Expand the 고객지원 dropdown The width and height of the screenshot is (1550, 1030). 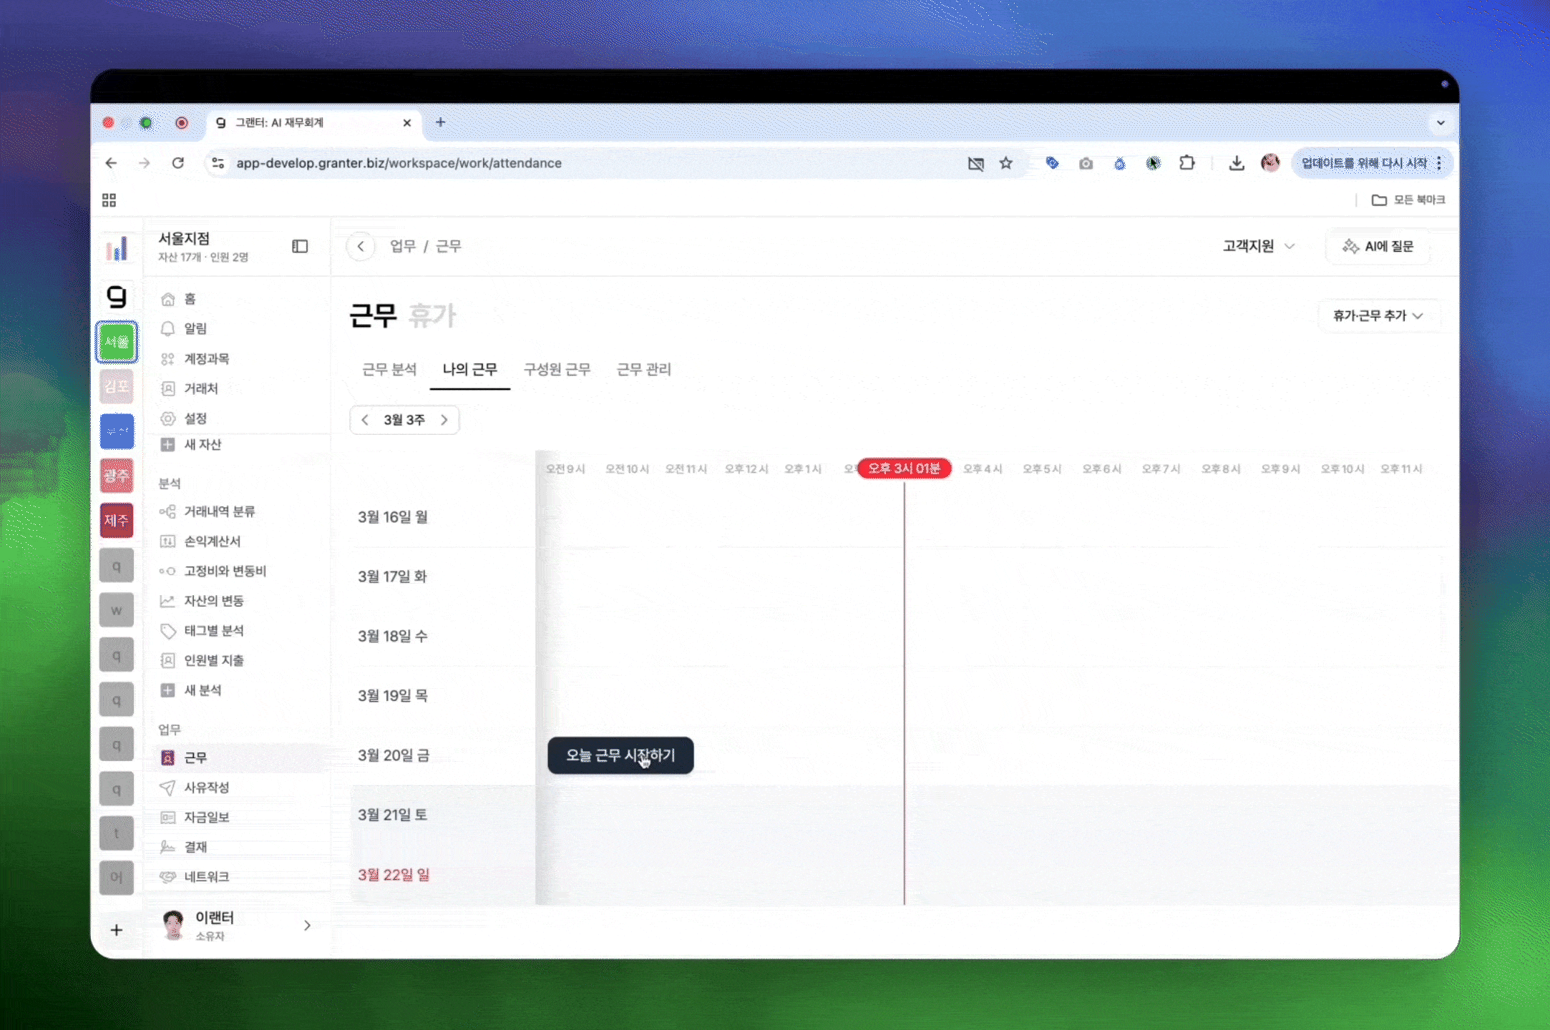click(1259, 246)
